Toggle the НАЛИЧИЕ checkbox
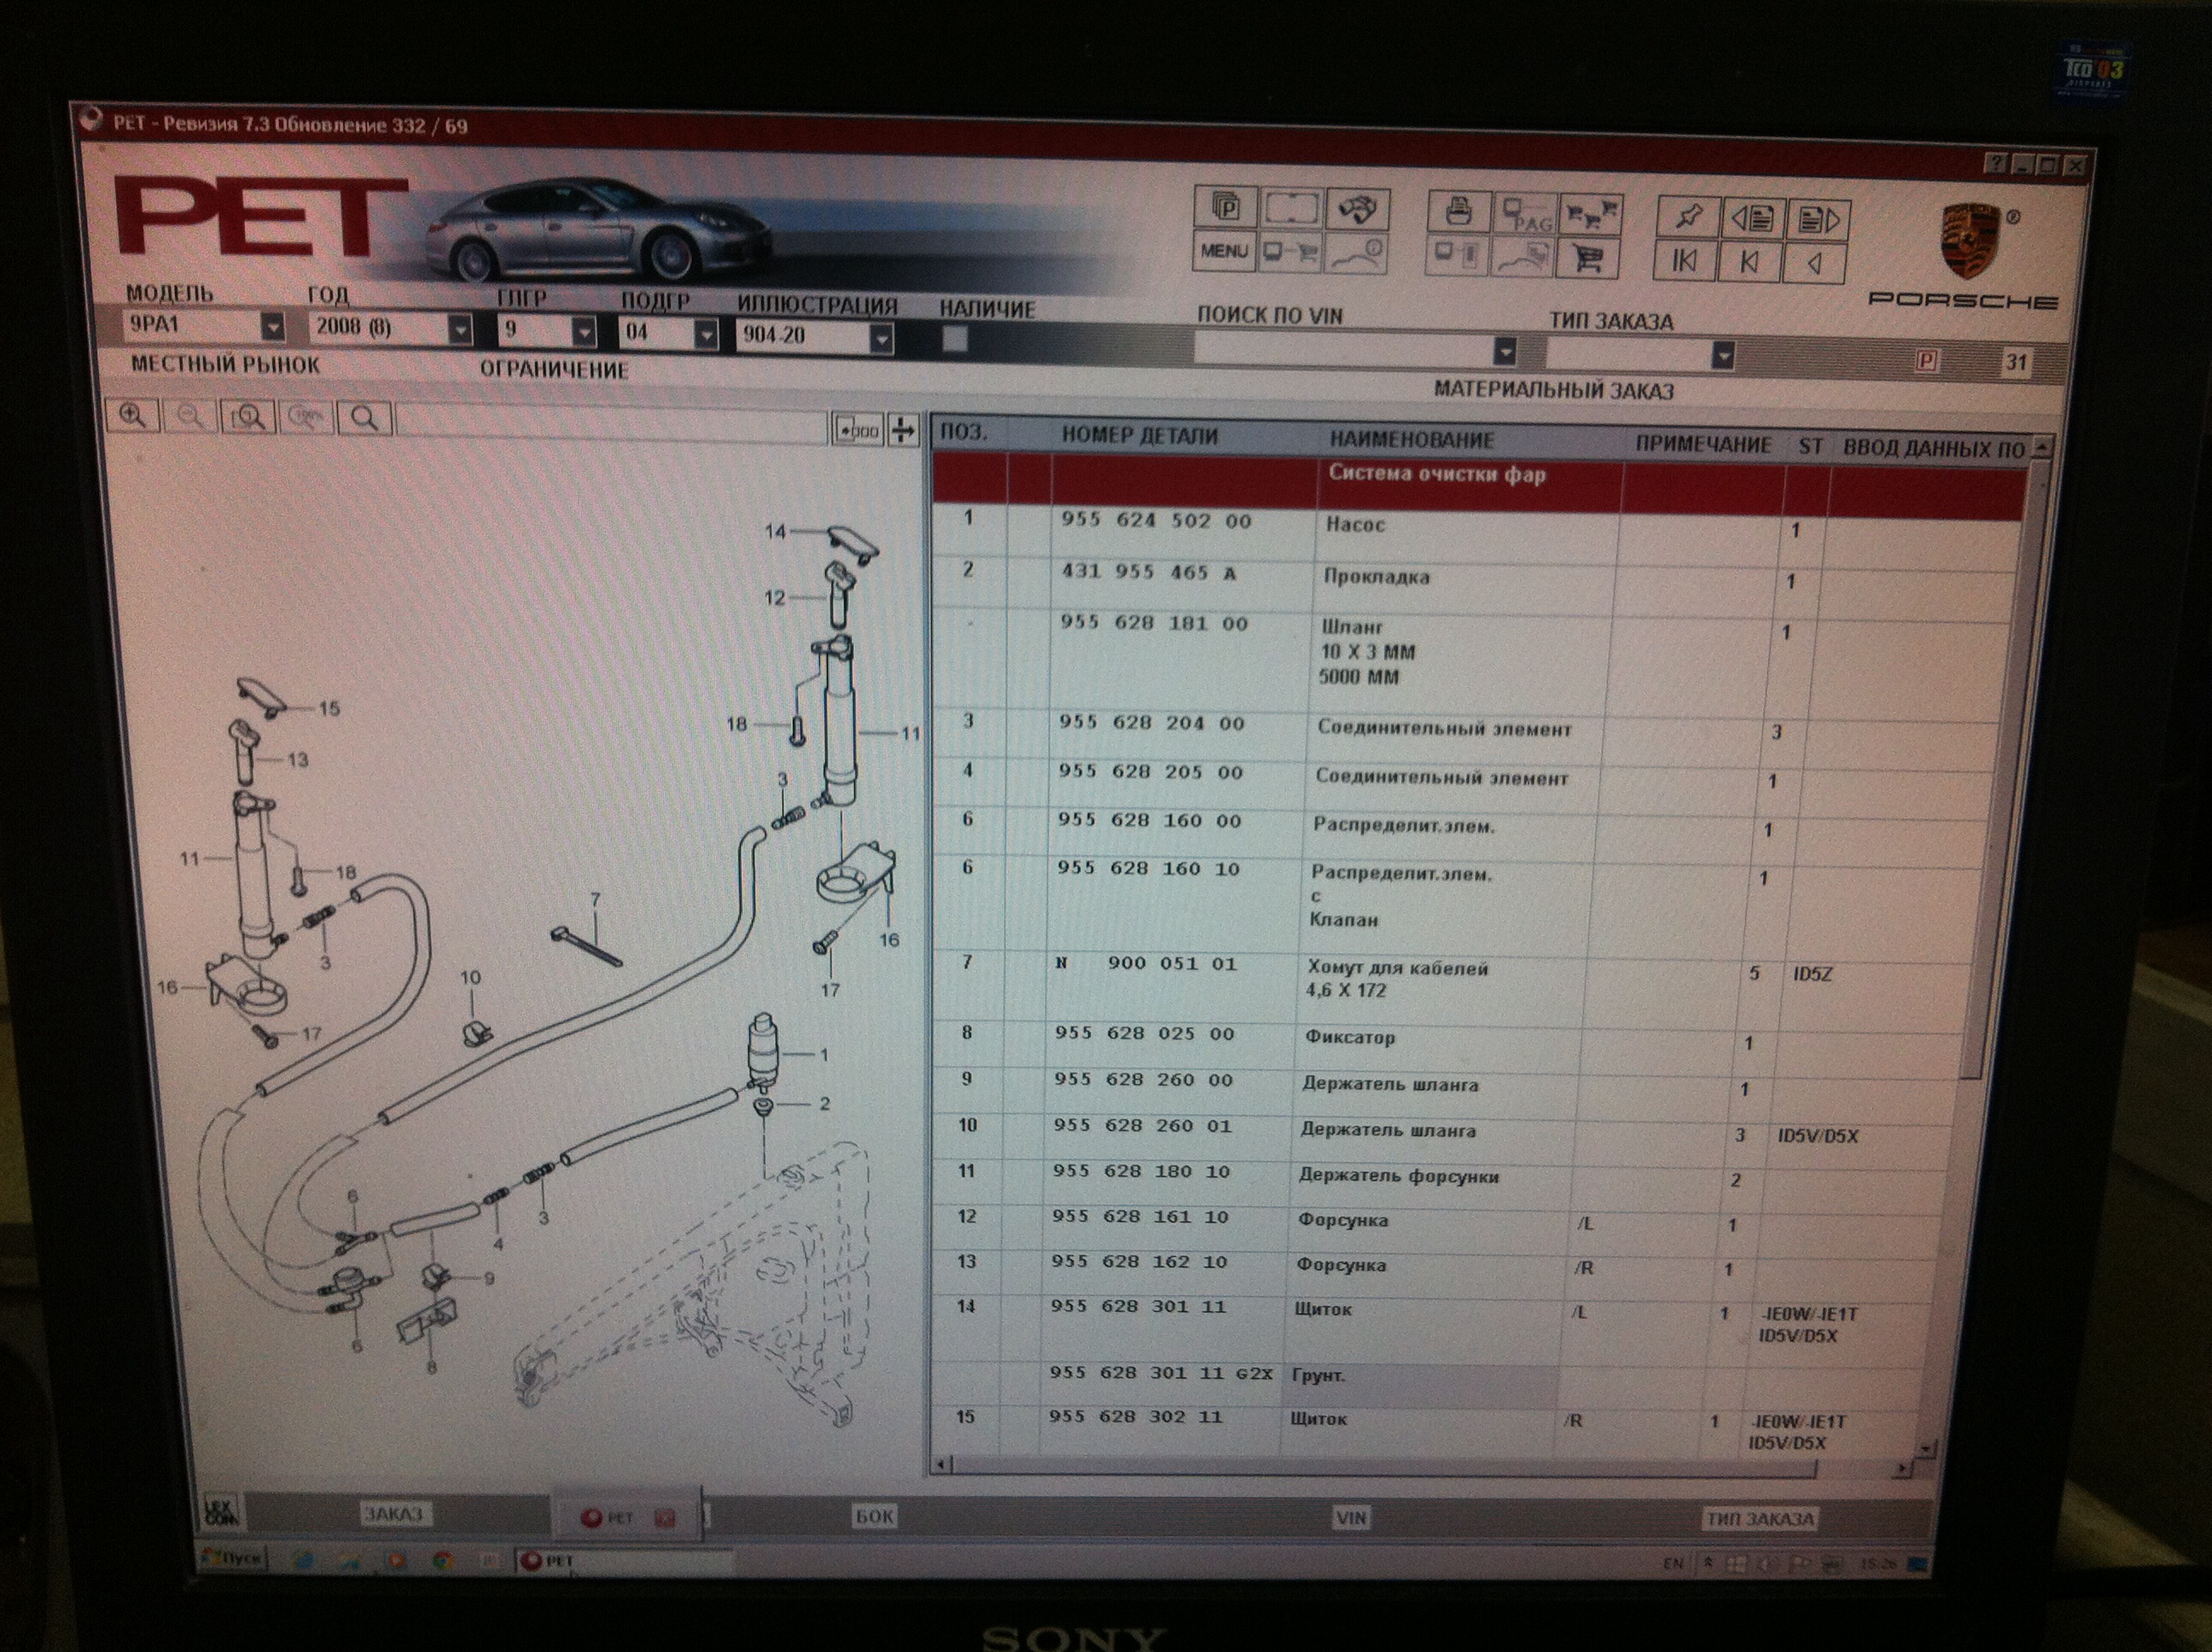The image size is (2212, 1652). coord(955,340)
